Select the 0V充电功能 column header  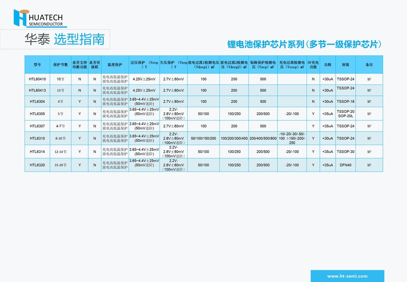(313, 64)
